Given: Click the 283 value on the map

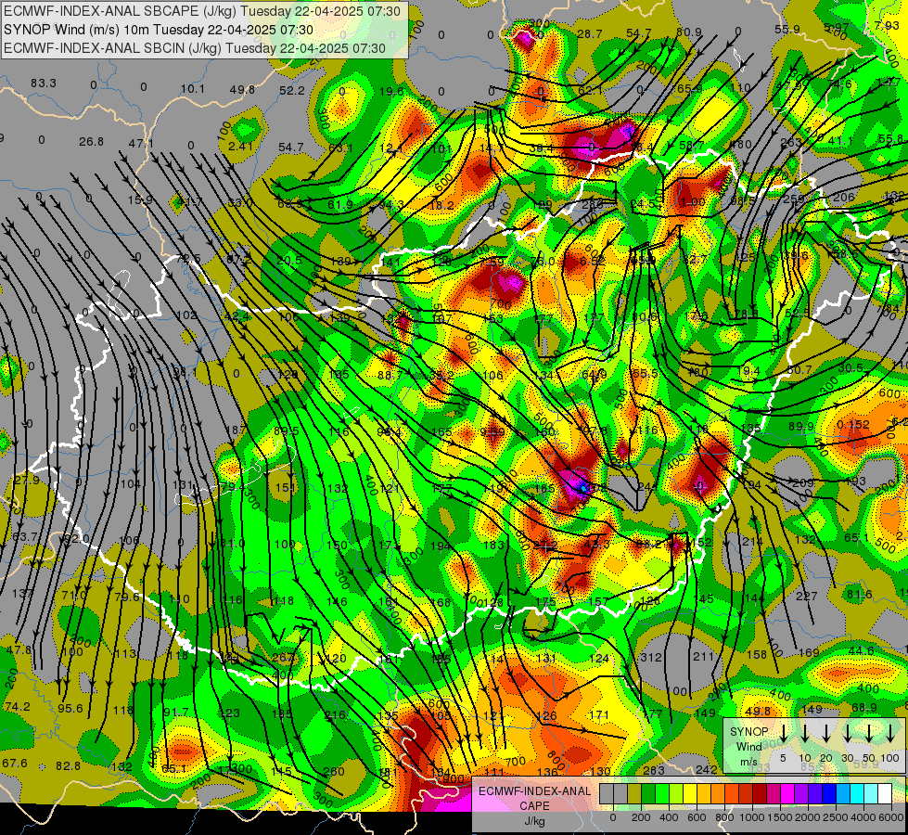Looking at the screenshot, I should coord(654,770).
